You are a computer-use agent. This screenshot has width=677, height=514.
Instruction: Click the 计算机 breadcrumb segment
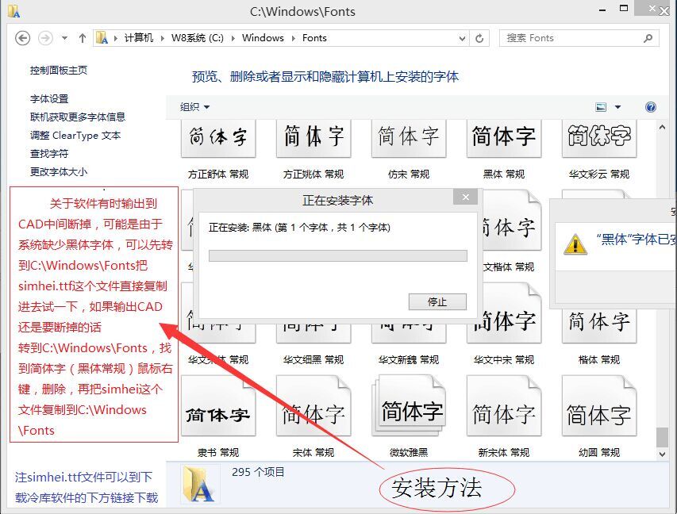[x=138, y=38]
